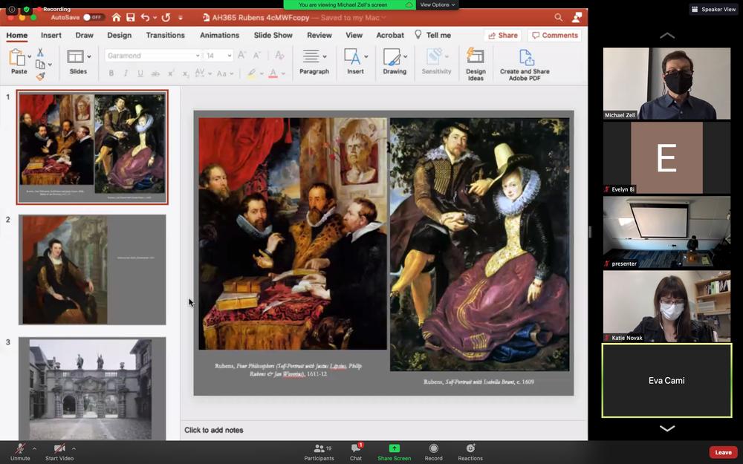743x464 pixels.
Task: Click Create and Share Adobe PDF
Action: 525,57
